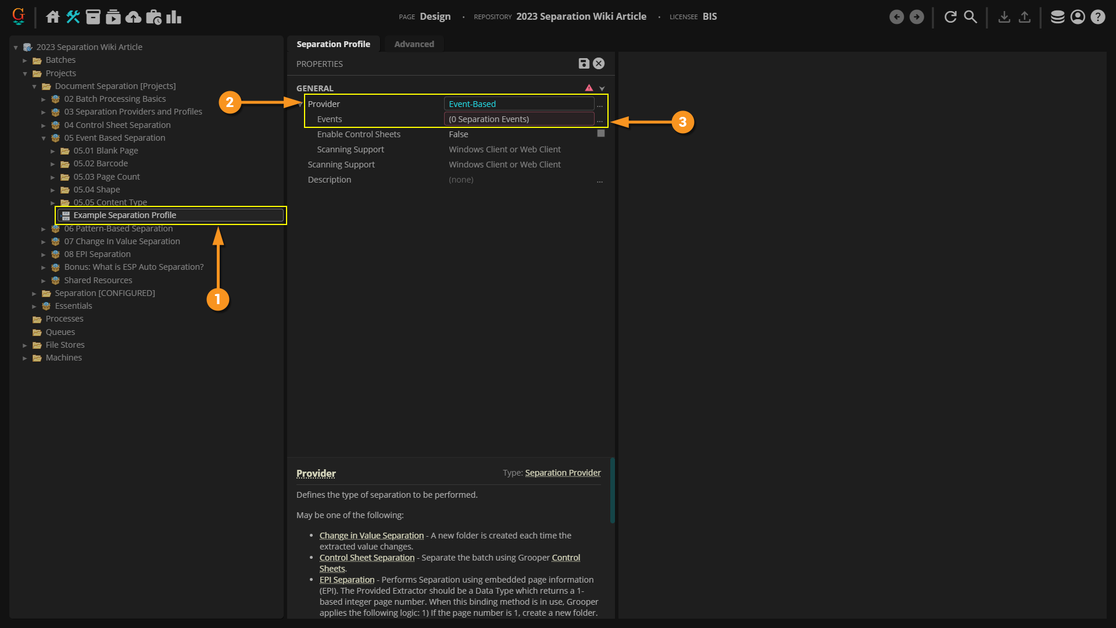Save properties with the floppy disk icon
Viewport: 1116px width, 628px height.
(584, 63)
